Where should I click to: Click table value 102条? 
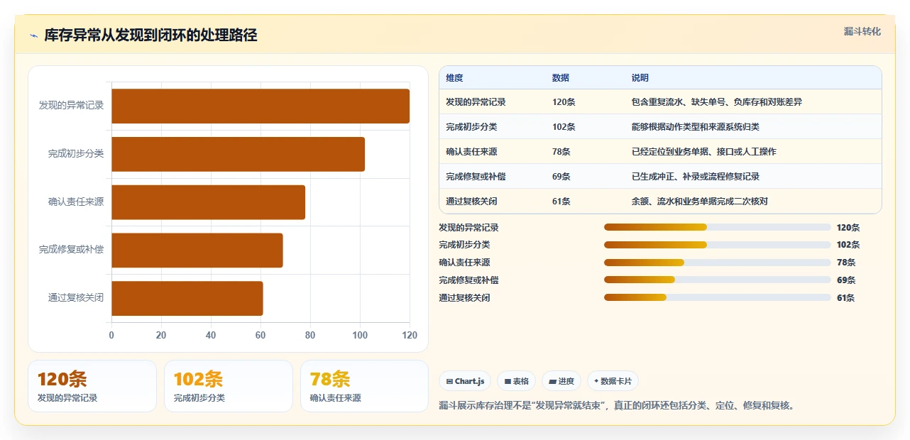(x=564, y=127)
